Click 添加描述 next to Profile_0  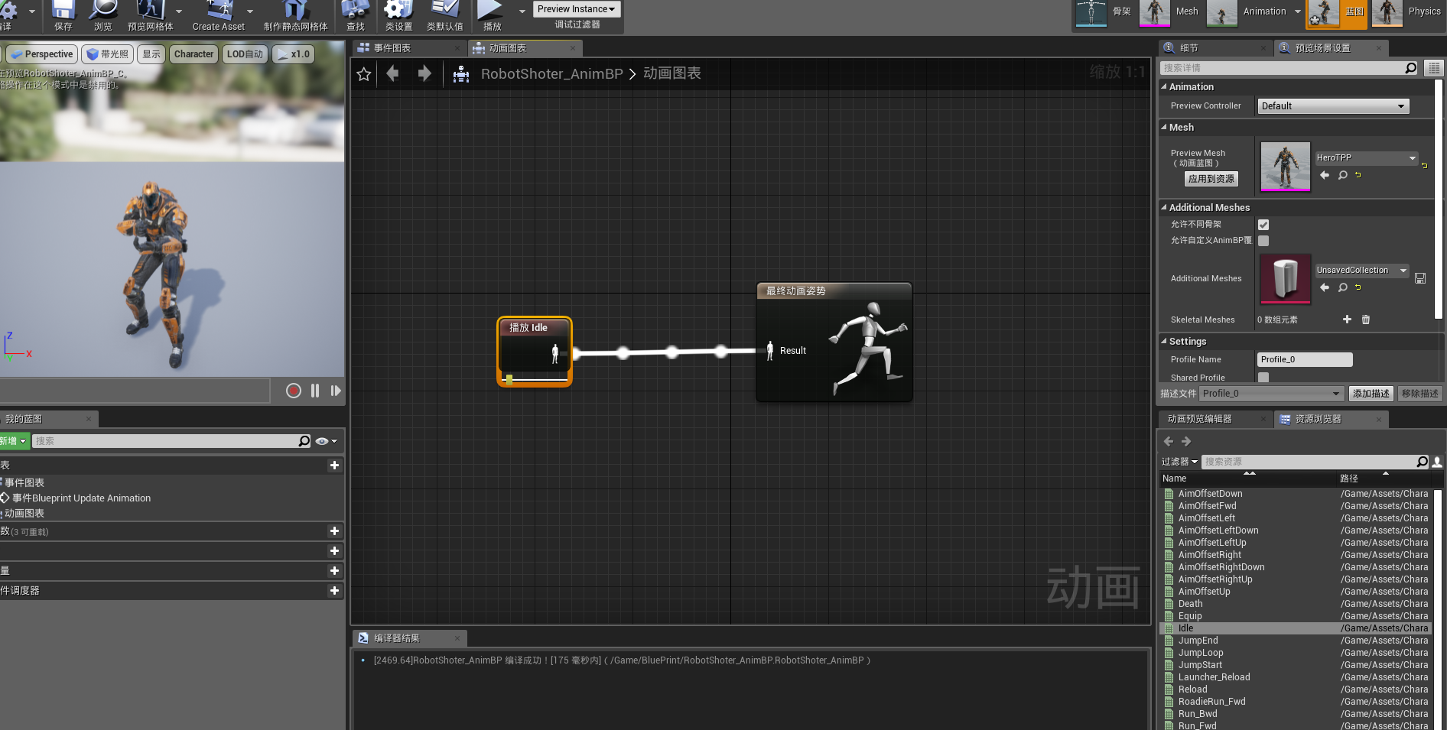(1371, 393)
